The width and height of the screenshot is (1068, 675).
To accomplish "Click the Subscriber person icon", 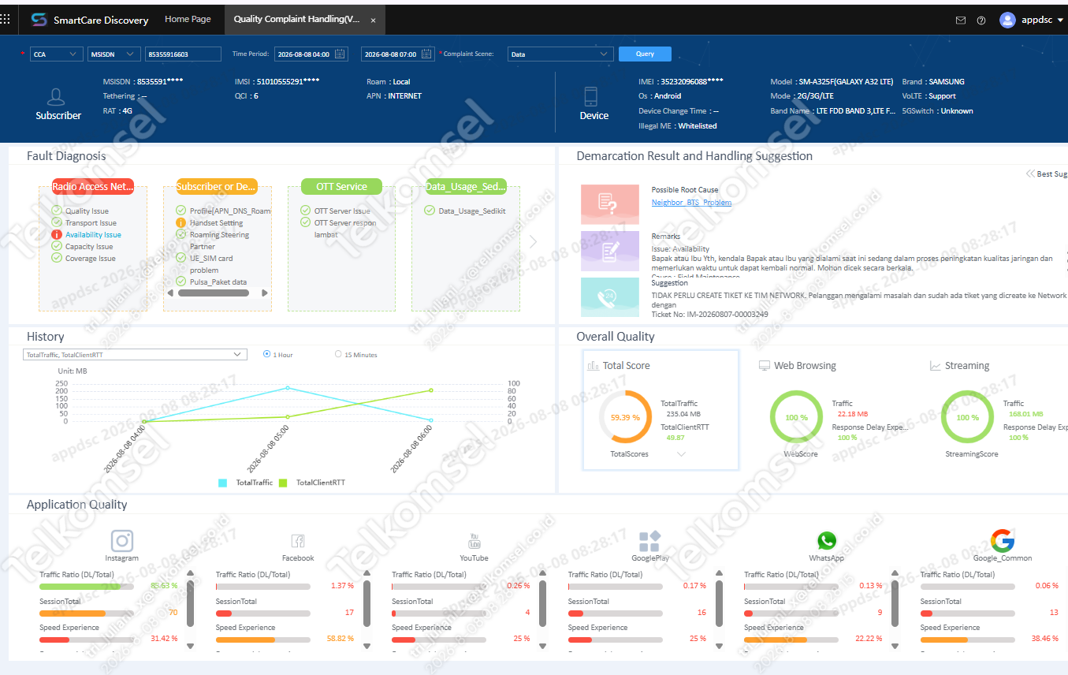I will pyautogui.click(x=56, y=97).
